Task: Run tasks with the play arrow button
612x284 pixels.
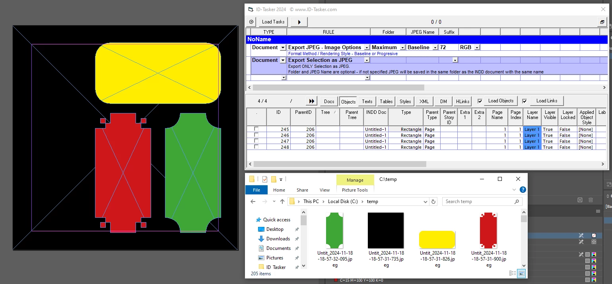Action: click(x=299, y=22)
